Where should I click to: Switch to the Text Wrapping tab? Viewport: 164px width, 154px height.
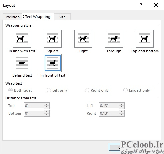tap(38, 17)
